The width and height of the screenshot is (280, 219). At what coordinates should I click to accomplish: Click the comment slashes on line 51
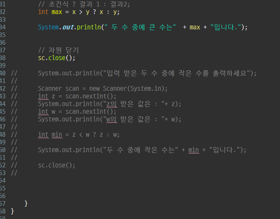(14, 158)
